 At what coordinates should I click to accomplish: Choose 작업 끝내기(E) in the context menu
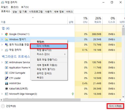pos(49,50)
